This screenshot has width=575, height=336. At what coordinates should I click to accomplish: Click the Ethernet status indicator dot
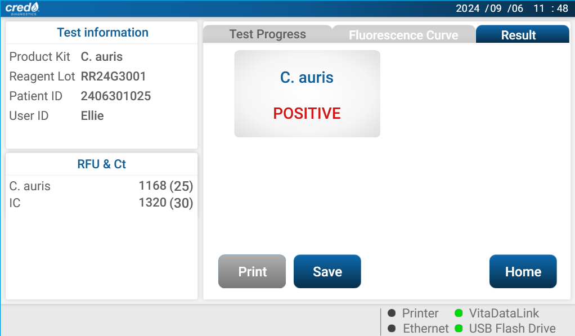pyautogui.click(x=392, y=328)
